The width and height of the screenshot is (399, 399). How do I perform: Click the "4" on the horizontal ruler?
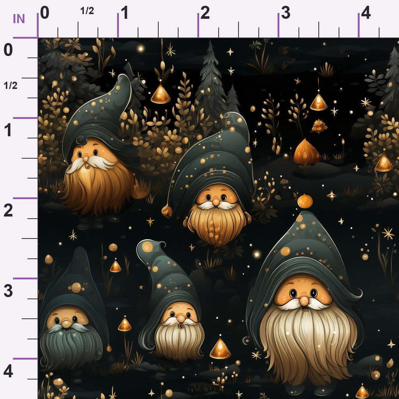click(365, 13)
